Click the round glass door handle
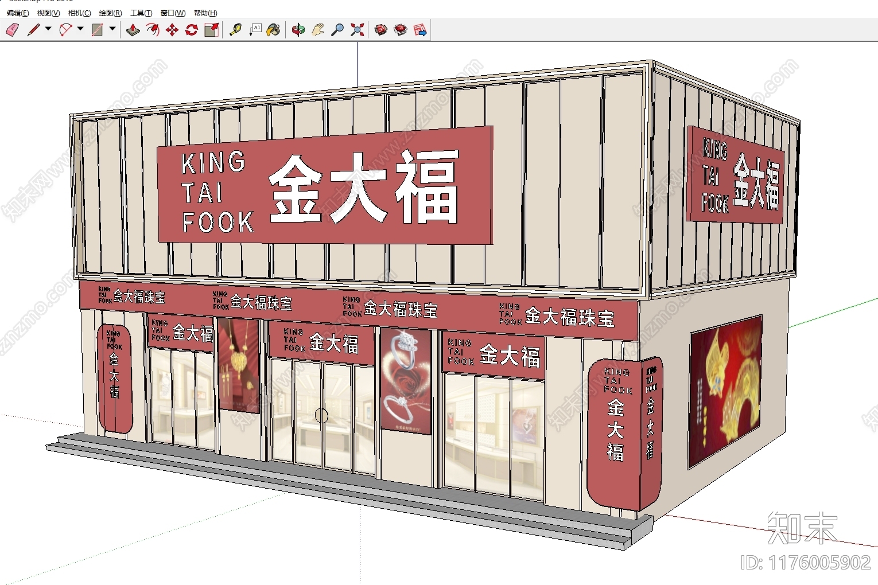Viewport: 878px width, 585px height. tap(321, 415)
